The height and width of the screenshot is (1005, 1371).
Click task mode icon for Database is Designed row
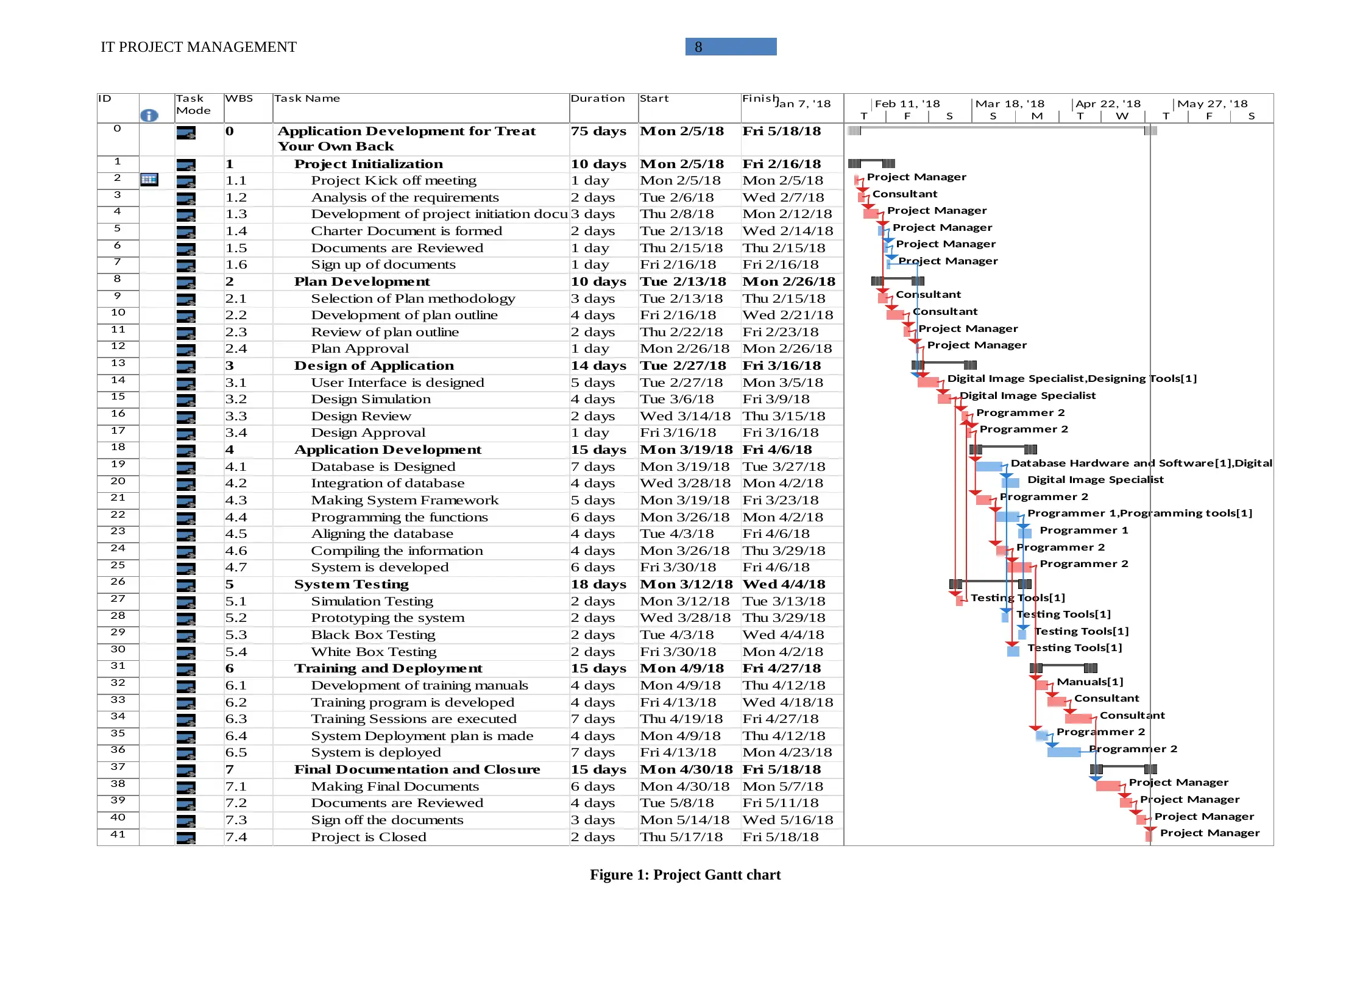tap(186, 467)
